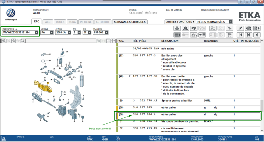The width and height of the screenshot is (264, 142).
Task: Click the double shopping carts icon
Action: (229, 28)
